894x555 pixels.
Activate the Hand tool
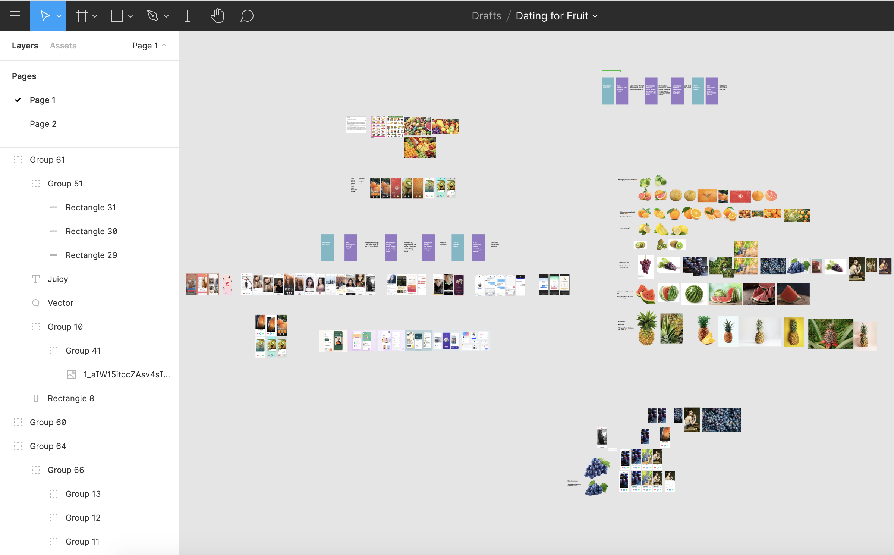(217, 16)
